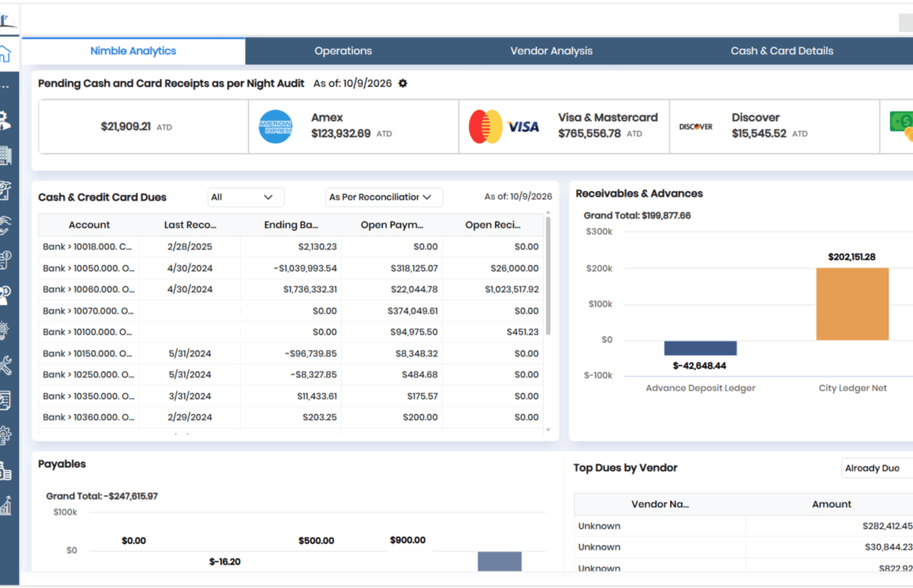Click the Mastercard logo

click(486, 126)
